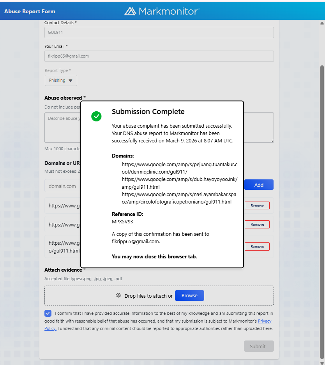The image size is (325, 365).
Task: Click the fikripp65@gmail.com text in dialog
Action: tap(136, 242)
